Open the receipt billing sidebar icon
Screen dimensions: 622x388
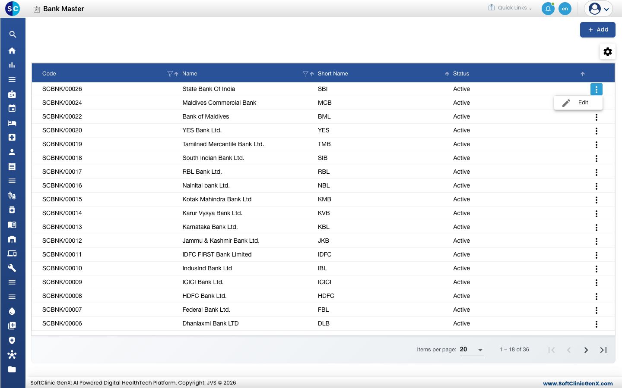(x=12, y=166)
